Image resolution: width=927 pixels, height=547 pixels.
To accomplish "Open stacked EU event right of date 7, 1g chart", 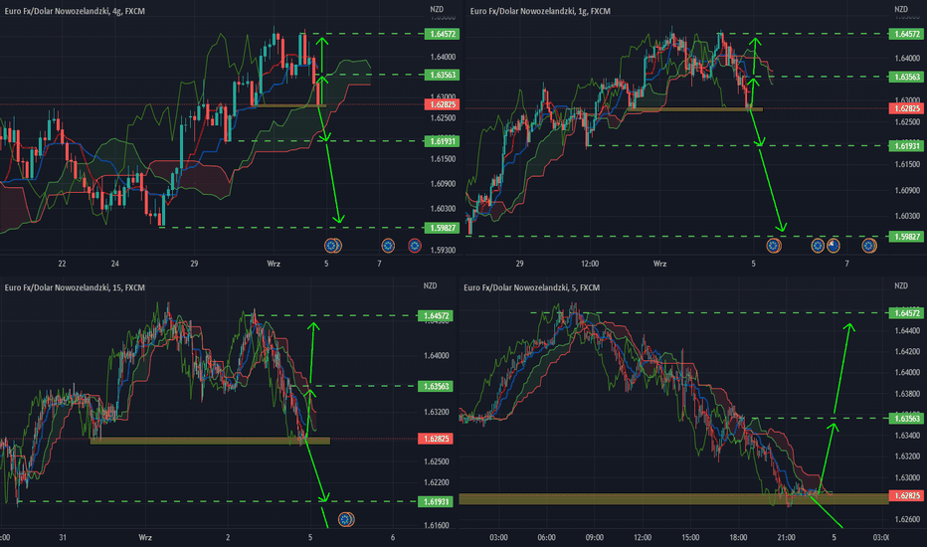I will pos(868,245).
